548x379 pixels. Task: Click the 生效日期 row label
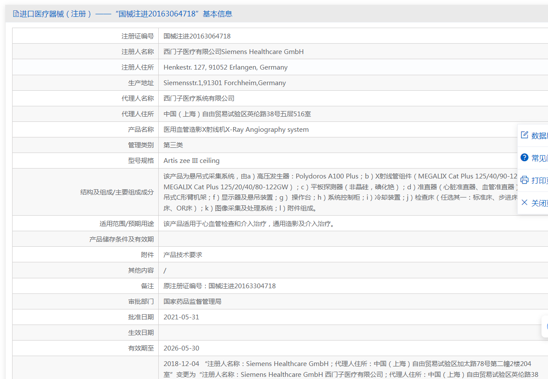[141, 333]
